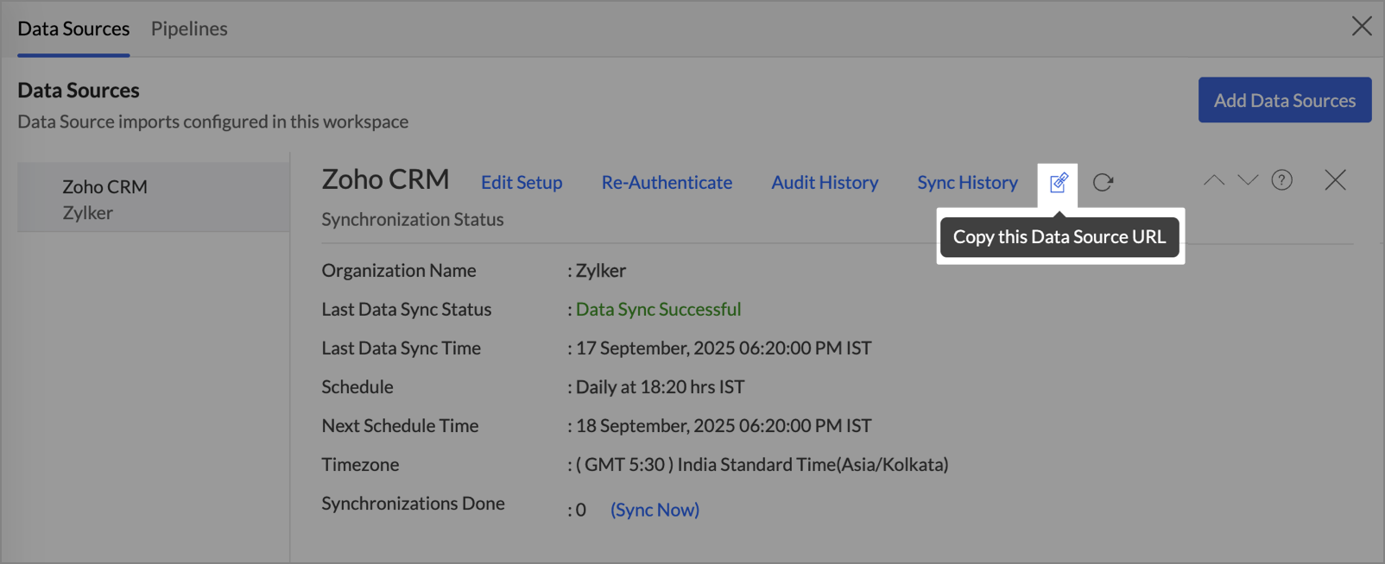
Task: Switch to the Pipelines tab
Action: pos(189,28)
